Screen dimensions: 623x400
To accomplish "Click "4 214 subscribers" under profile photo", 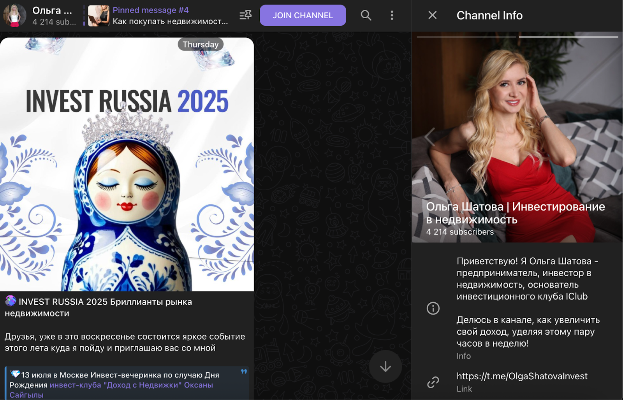I will point(460,232).
